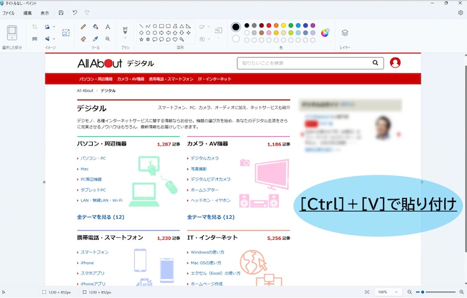Choose the green color swatch
The height and width of the screenshot is (298, 467).
(x=291, y=26)
